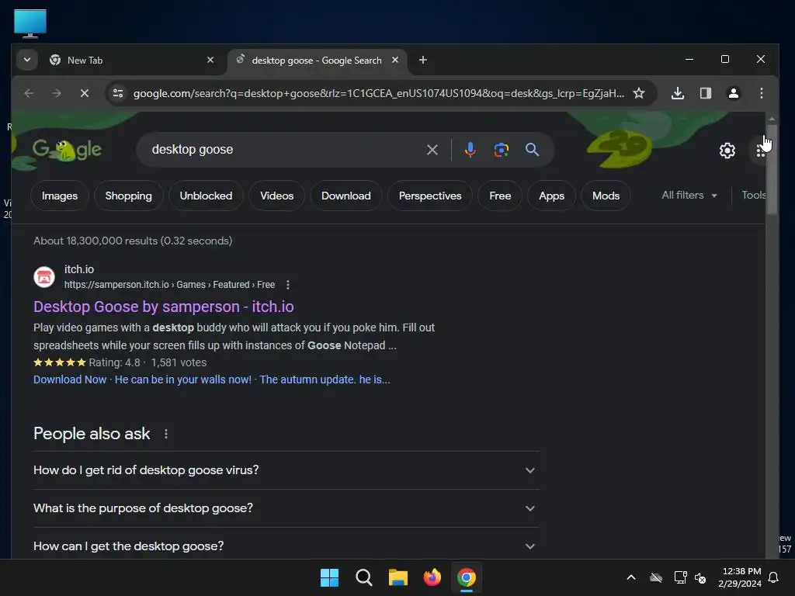Select the Mods filter chip

[x=606, y=196]
